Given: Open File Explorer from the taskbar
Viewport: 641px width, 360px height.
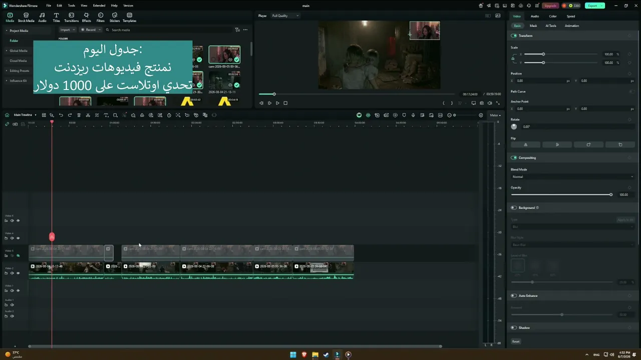Looking at the screenshot, I should pos(315,355).
